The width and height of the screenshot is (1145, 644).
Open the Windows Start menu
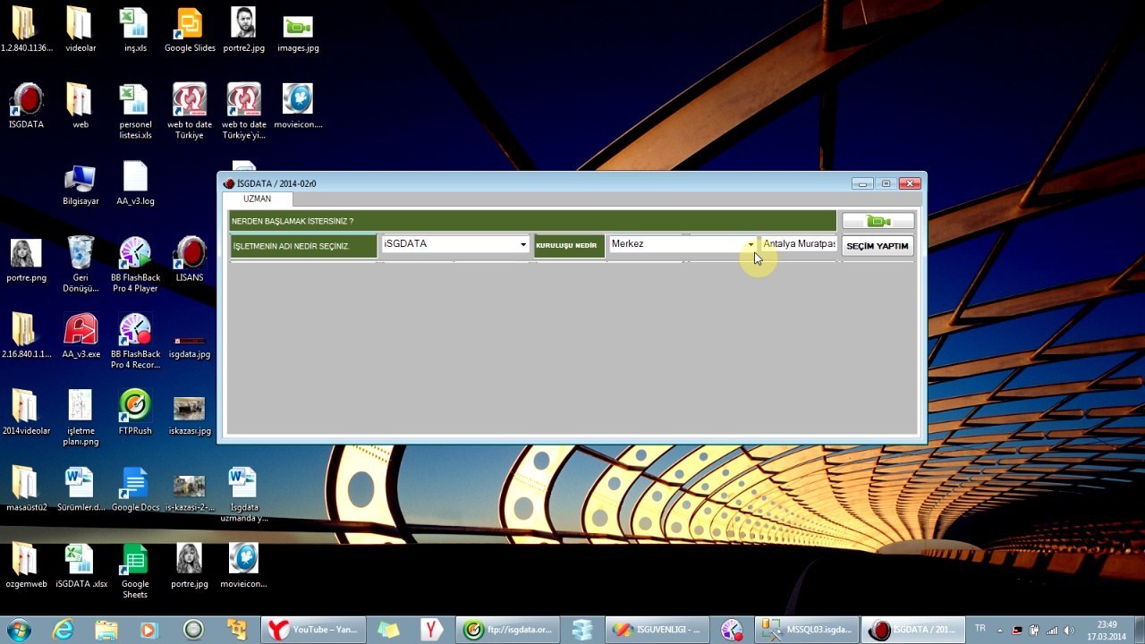tap(18, 630)
